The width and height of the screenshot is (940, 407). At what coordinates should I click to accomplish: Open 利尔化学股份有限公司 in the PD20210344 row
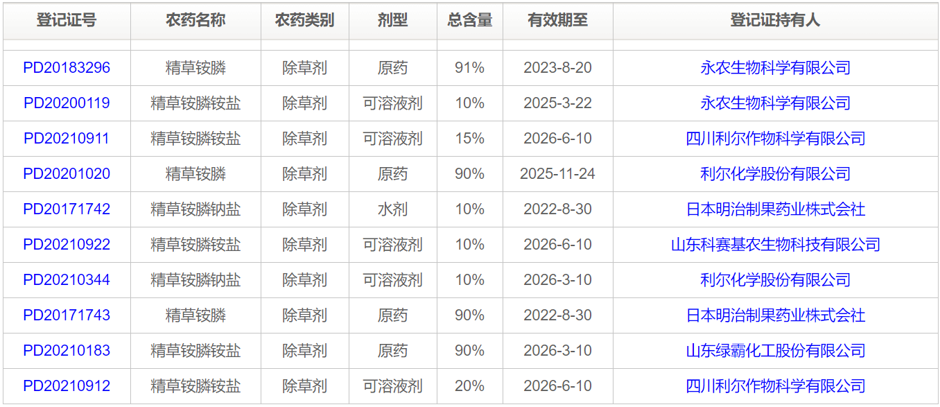(x=776, y=280)
